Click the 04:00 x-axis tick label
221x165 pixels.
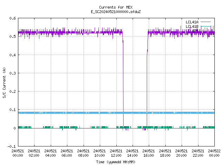50,153
